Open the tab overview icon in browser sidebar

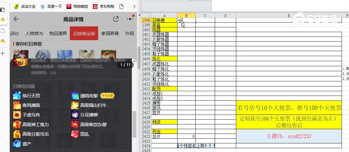coord(2,10)
